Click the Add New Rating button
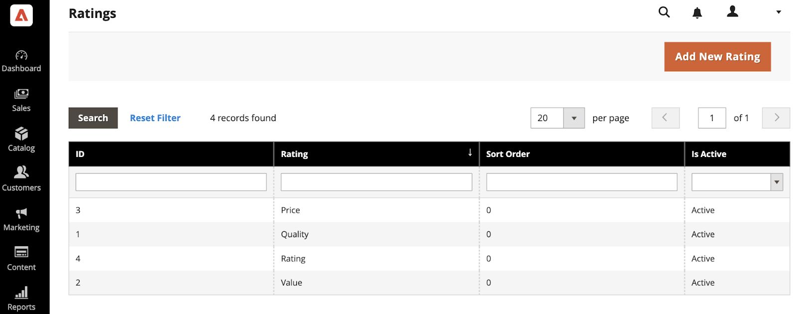Image resolution: width=797 pixels, height=314 pixels. click(717, 57)
